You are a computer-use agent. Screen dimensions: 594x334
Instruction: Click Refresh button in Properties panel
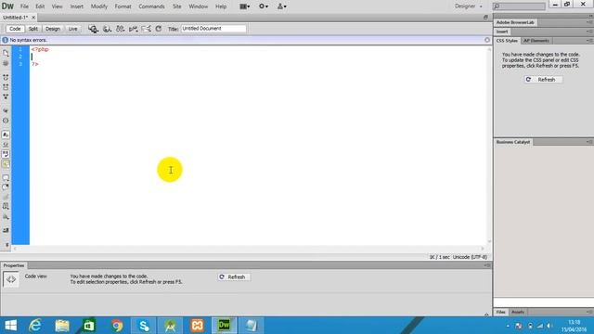(233, 277)
